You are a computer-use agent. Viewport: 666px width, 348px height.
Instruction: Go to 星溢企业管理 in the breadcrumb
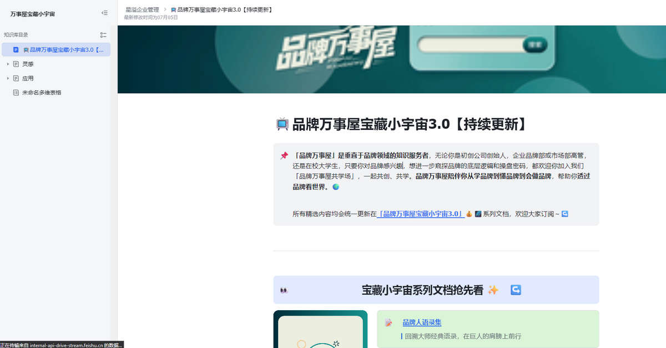142,9
